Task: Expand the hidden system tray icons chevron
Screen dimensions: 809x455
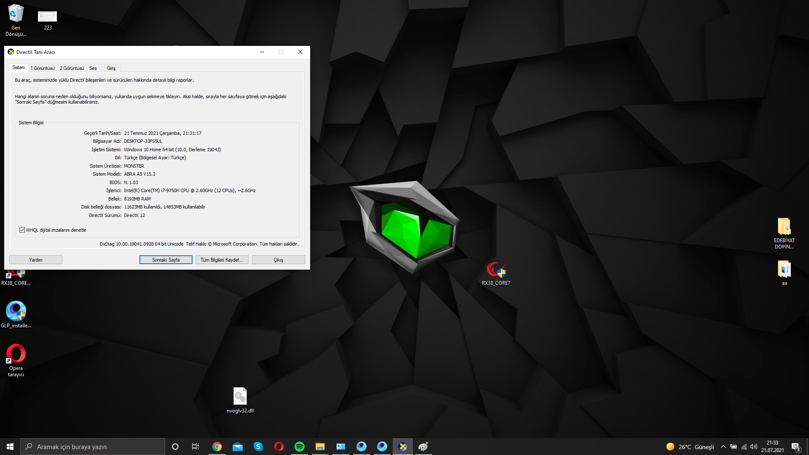Action: (x=723, y=447)
